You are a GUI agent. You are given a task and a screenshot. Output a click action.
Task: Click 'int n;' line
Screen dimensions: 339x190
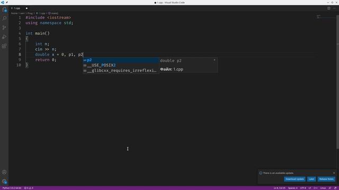pyautogui.click(x=42, y=44)
